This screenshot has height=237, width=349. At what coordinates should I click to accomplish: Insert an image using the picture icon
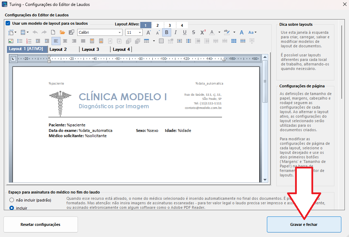[10, 41]
